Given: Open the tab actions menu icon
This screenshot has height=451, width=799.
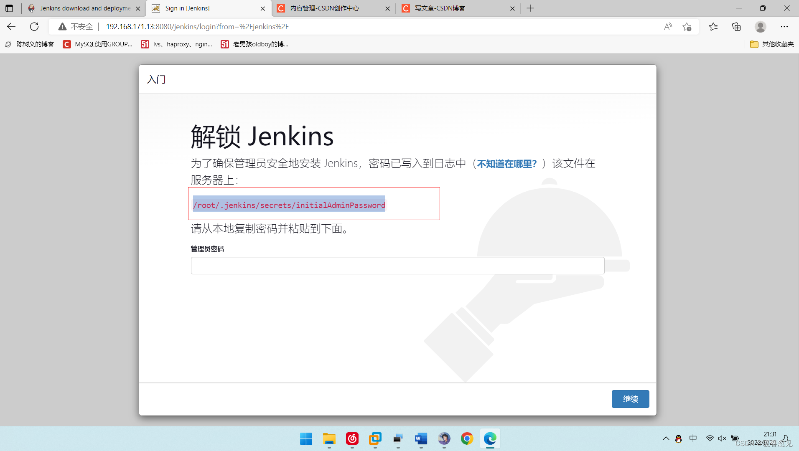Looking at the screenshot, I should coord(9,8).
